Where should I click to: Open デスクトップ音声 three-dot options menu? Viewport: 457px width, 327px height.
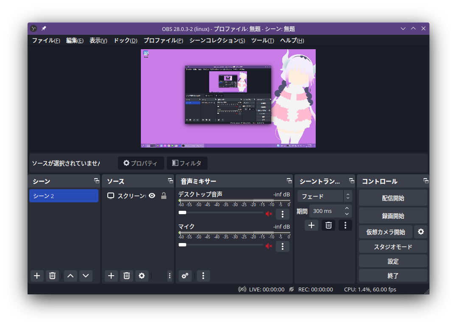283,214
